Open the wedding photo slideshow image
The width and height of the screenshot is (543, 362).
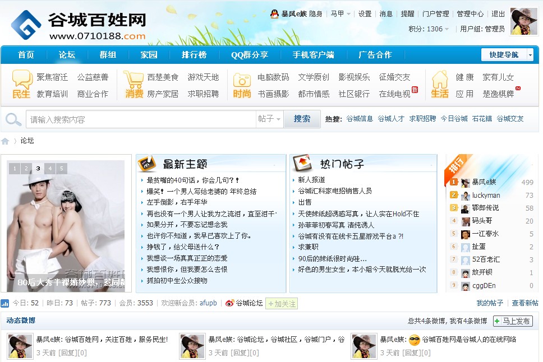tap(66, 226)
